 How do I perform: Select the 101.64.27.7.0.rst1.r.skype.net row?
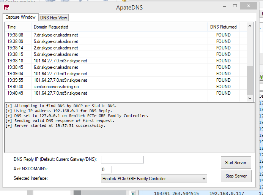point(126,74)
